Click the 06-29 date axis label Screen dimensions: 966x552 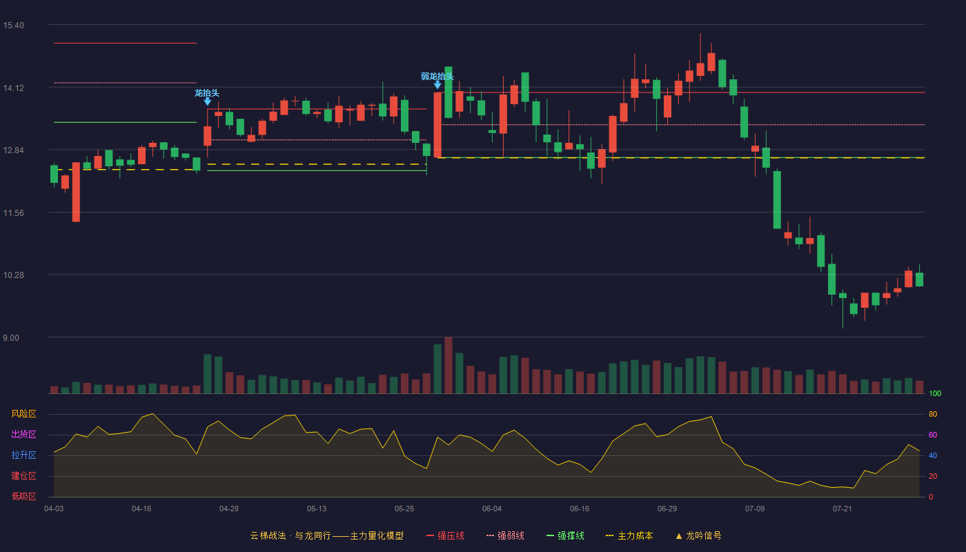point(667,509)
